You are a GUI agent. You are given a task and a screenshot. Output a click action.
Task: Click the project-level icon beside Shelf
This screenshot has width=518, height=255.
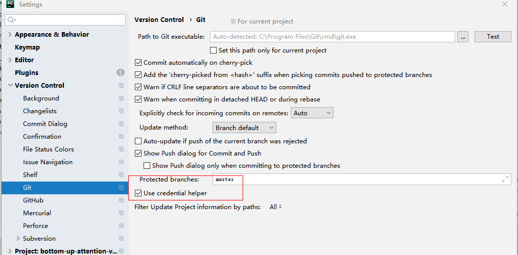[121, 175]
